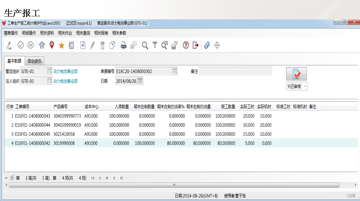Add to favorites with star icon
This screenshot has width=360, height=201.
62,45
